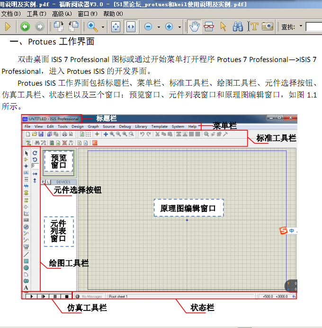Click the rotate clockwise icon in the ISIS figure
This screenshot has width=322, height=328.
(35, 153)
